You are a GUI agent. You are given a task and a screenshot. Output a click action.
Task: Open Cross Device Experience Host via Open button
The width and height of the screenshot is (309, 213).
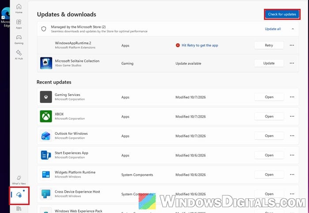pos(269,194)
